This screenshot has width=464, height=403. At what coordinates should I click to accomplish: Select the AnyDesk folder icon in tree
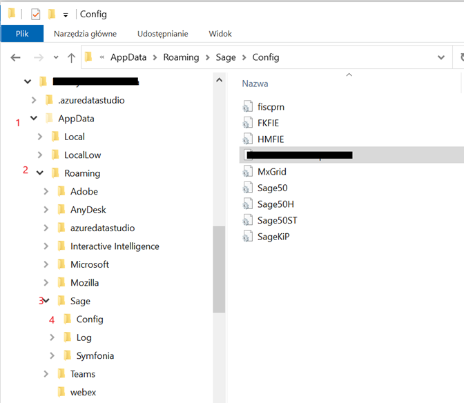(x=61, y=210)
